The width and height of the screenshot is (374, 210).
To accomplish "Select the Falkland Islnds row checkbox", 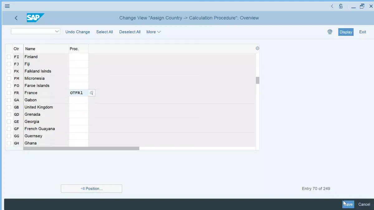I will pyautogui.click(x=9, y=71).
